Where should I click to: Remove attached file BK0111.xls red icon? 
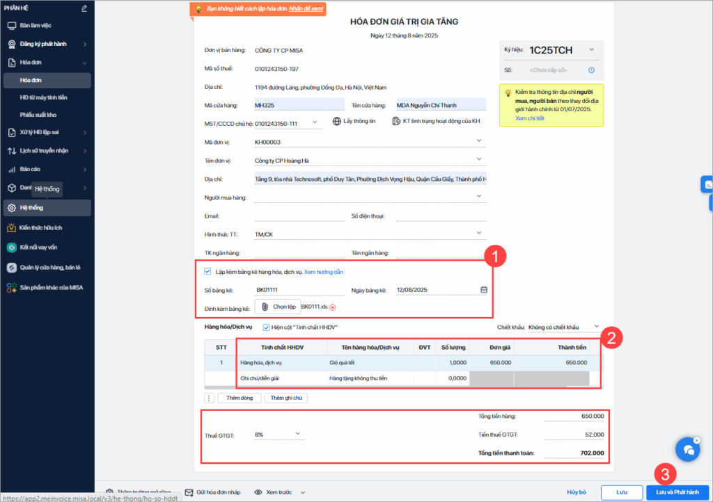click(332, 308)
